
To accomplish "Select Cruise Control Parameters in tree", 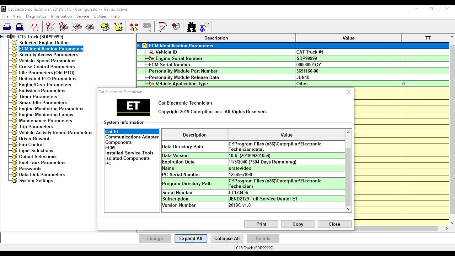I will click(47, 67).
